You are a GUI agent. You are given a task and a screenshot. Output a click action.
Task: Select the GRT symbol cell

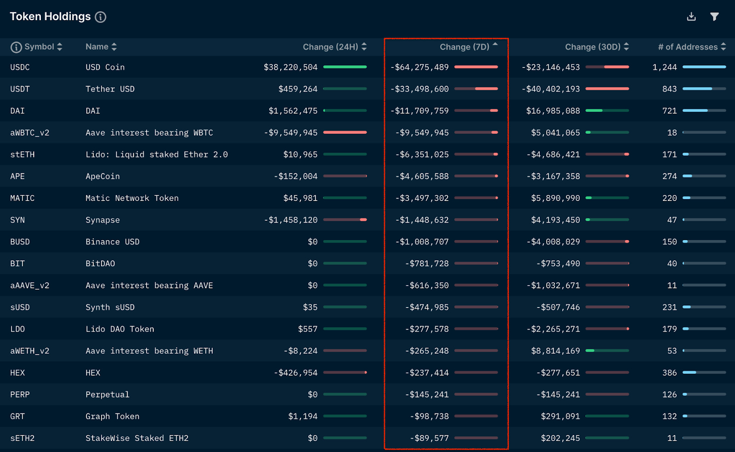[x=17, y=417]
